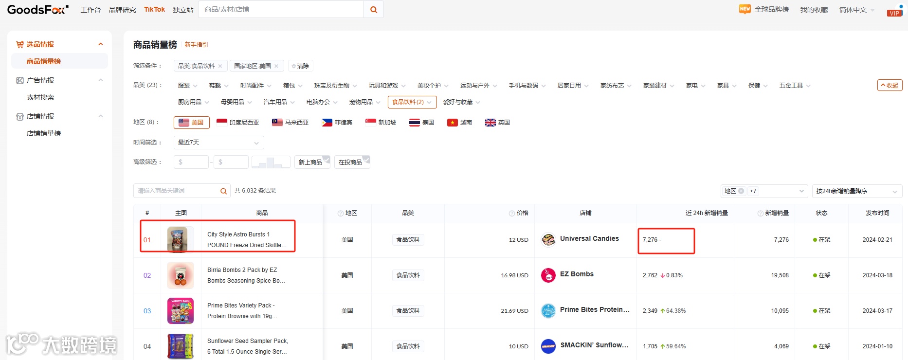Select the 泰国 region filter
The height and width of the screenshot is (360, 908).
pyautogui.click(x=422, y=123)
